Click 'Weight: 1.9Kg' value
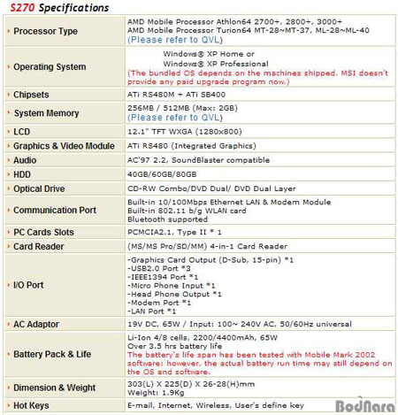The image size is (398, 415). coord(156,393)
